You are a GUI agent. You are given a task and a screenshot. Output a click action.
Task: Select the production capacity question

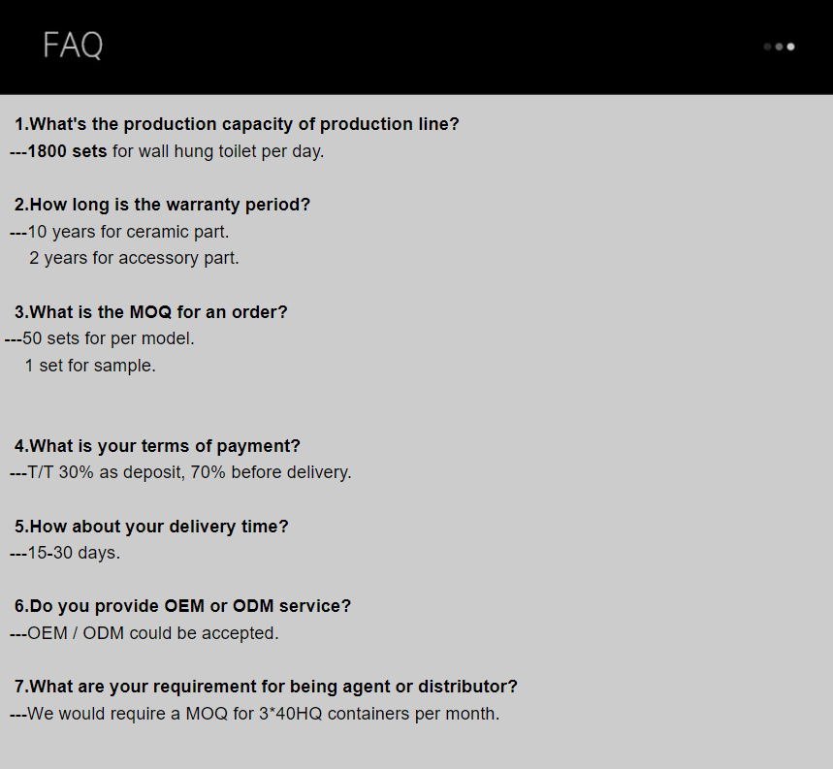tap(237, 124)
